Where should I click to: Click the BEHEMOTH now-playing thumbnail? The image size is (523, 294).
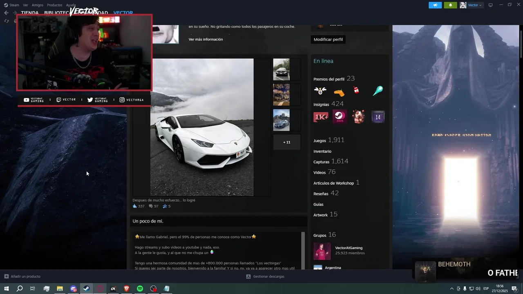425,272
